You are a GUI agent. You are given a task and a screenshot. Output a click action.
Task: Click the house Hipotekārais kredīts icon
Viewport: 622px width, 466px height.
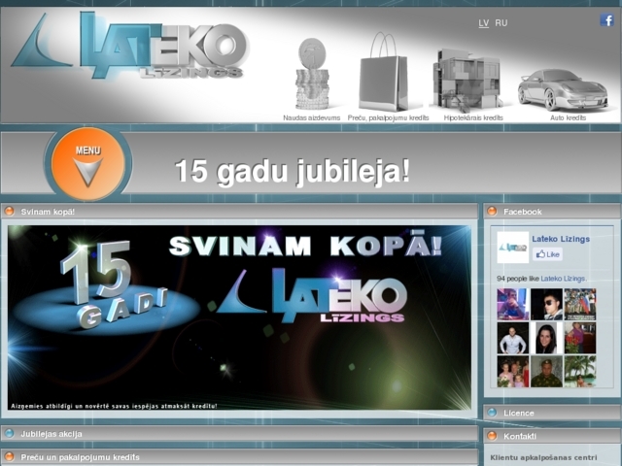tap(466, 80)
